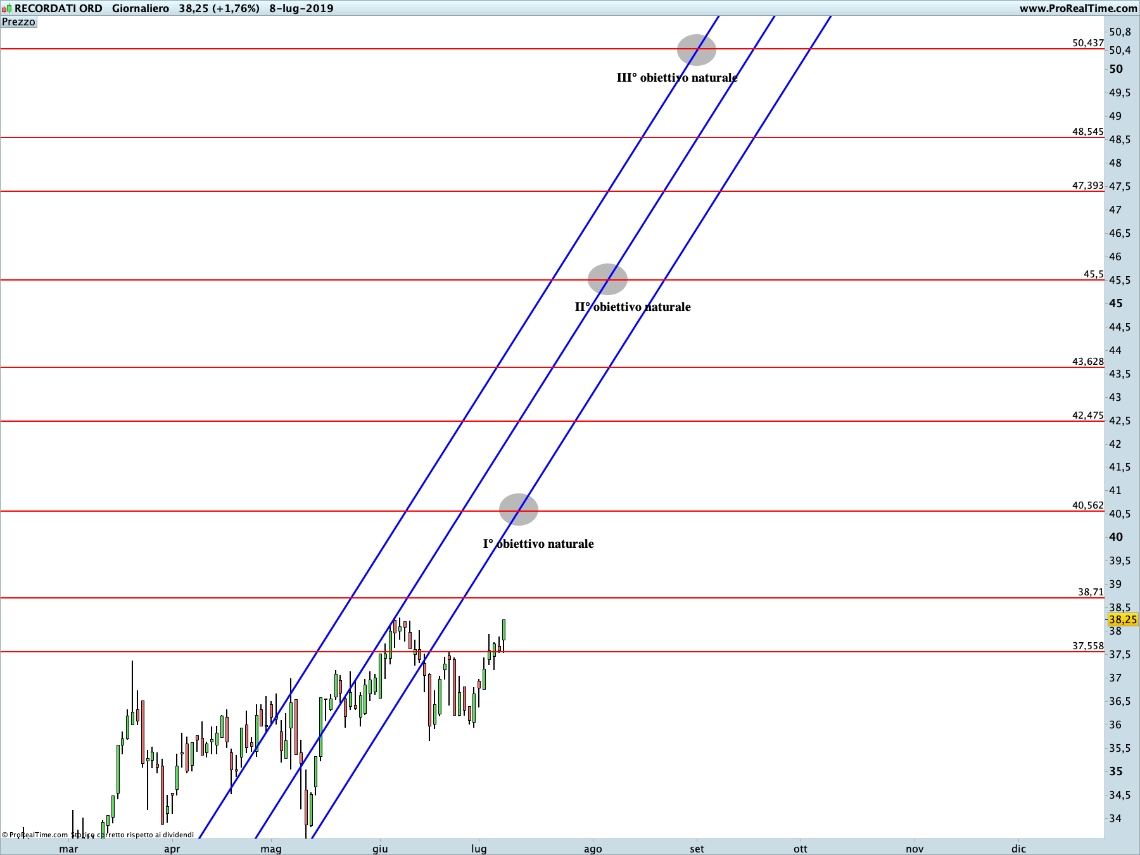The width and height of the screenshot is (1140, 855).
Task: Click the bold 50 price axis tick
Action: point(1116,69)
